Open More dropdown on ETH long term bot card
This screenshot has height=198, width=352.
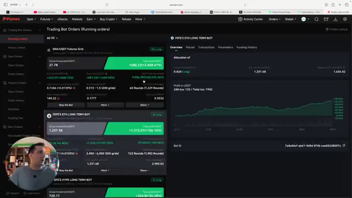pos(105,170)
